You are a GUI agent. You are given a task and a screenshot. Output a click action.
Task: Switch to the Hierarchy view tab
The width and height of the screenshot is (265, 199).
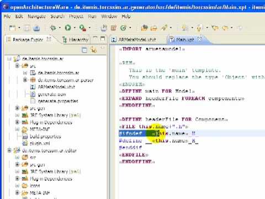[76, 40]
